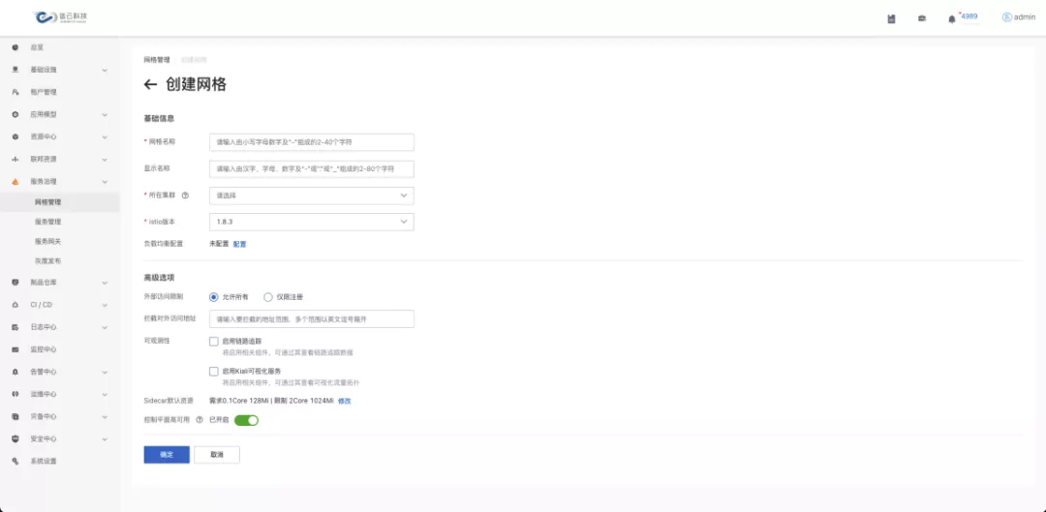Screen dimensions: 1046x512
Task: Expand the 运维中心 chevron
Action: pyautogui.click(x=105, y=395)
